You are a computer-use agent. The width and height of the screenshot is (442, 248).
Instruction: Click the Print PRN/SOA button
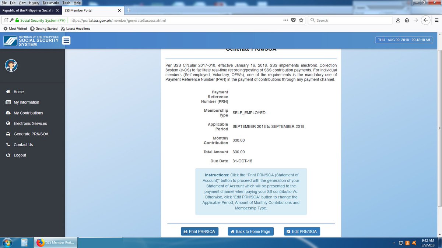tap(199, 231)
